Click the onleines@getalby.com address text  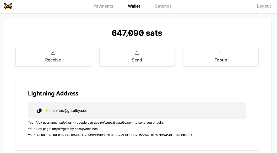click(69, 111)
